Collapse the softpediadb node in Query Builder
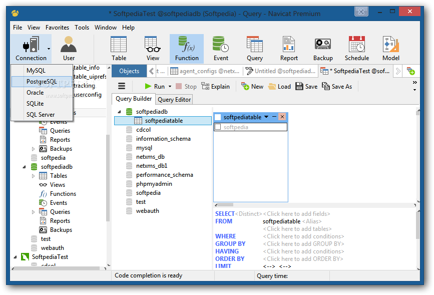 click(x=119, y=112)
